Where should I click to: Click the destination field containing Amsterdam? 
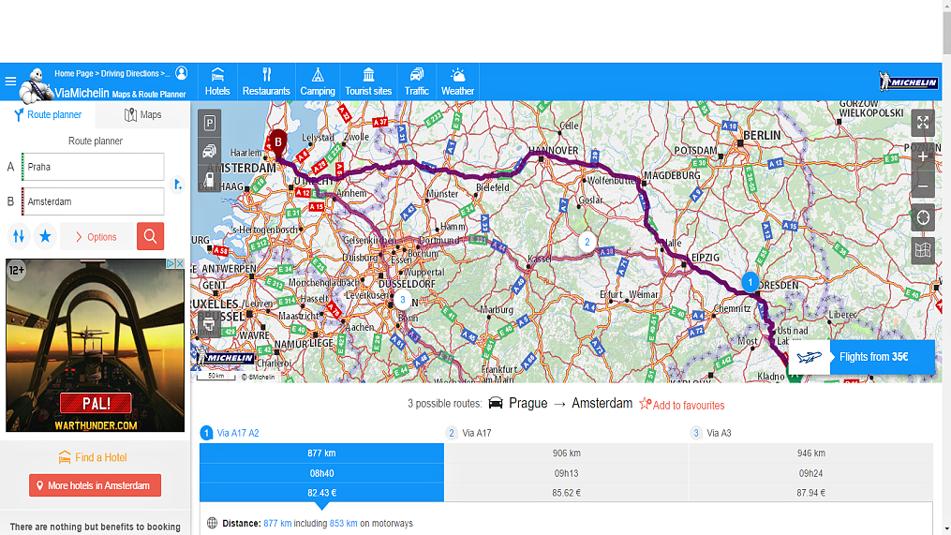pos(93,201)
